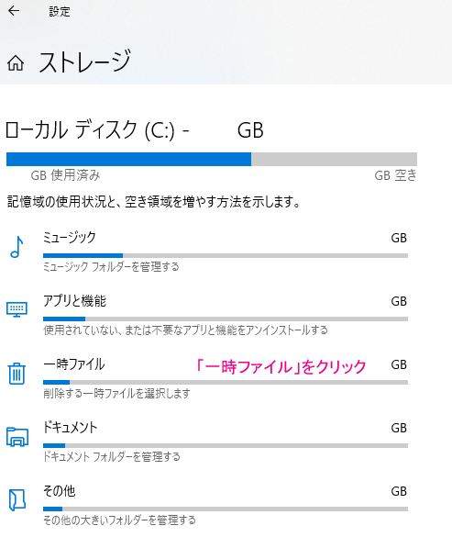452x537 pixels.
Task: Click その他の大きいフォルダーを管理する text
Action: coord(119,520)
